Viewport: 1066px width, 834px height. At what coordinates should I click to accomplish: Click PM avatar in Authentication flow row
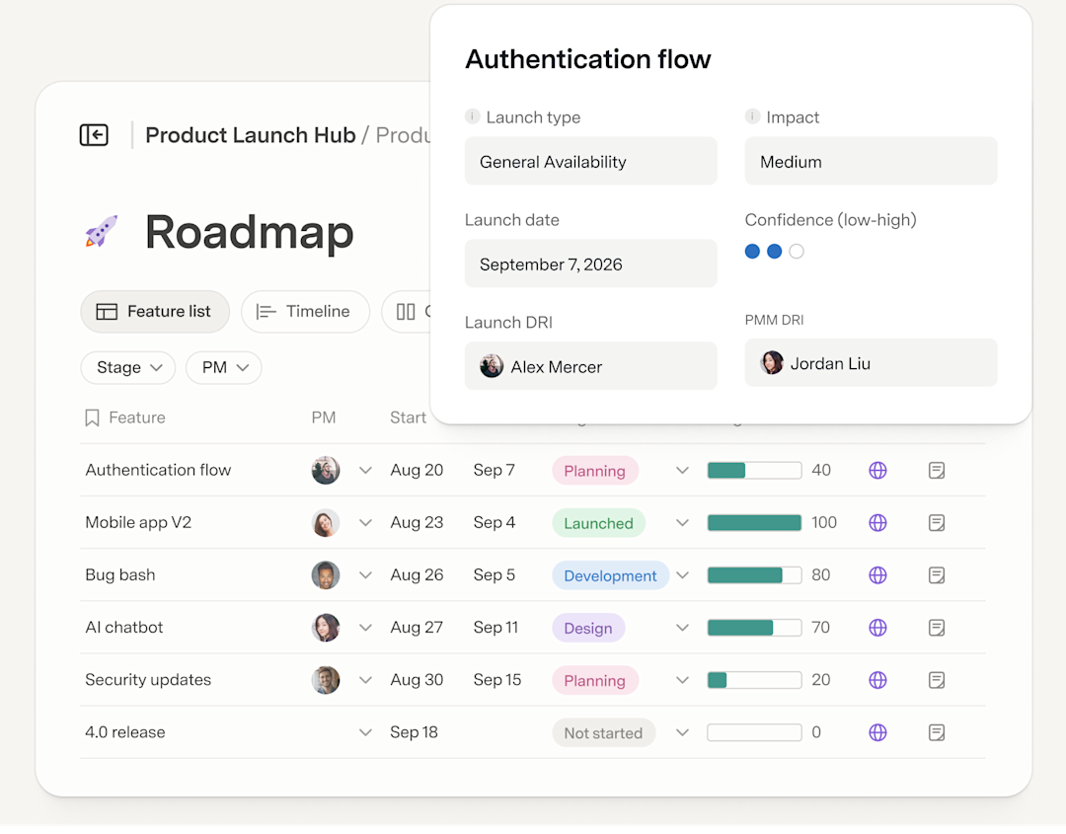click(x=326, y=470)
